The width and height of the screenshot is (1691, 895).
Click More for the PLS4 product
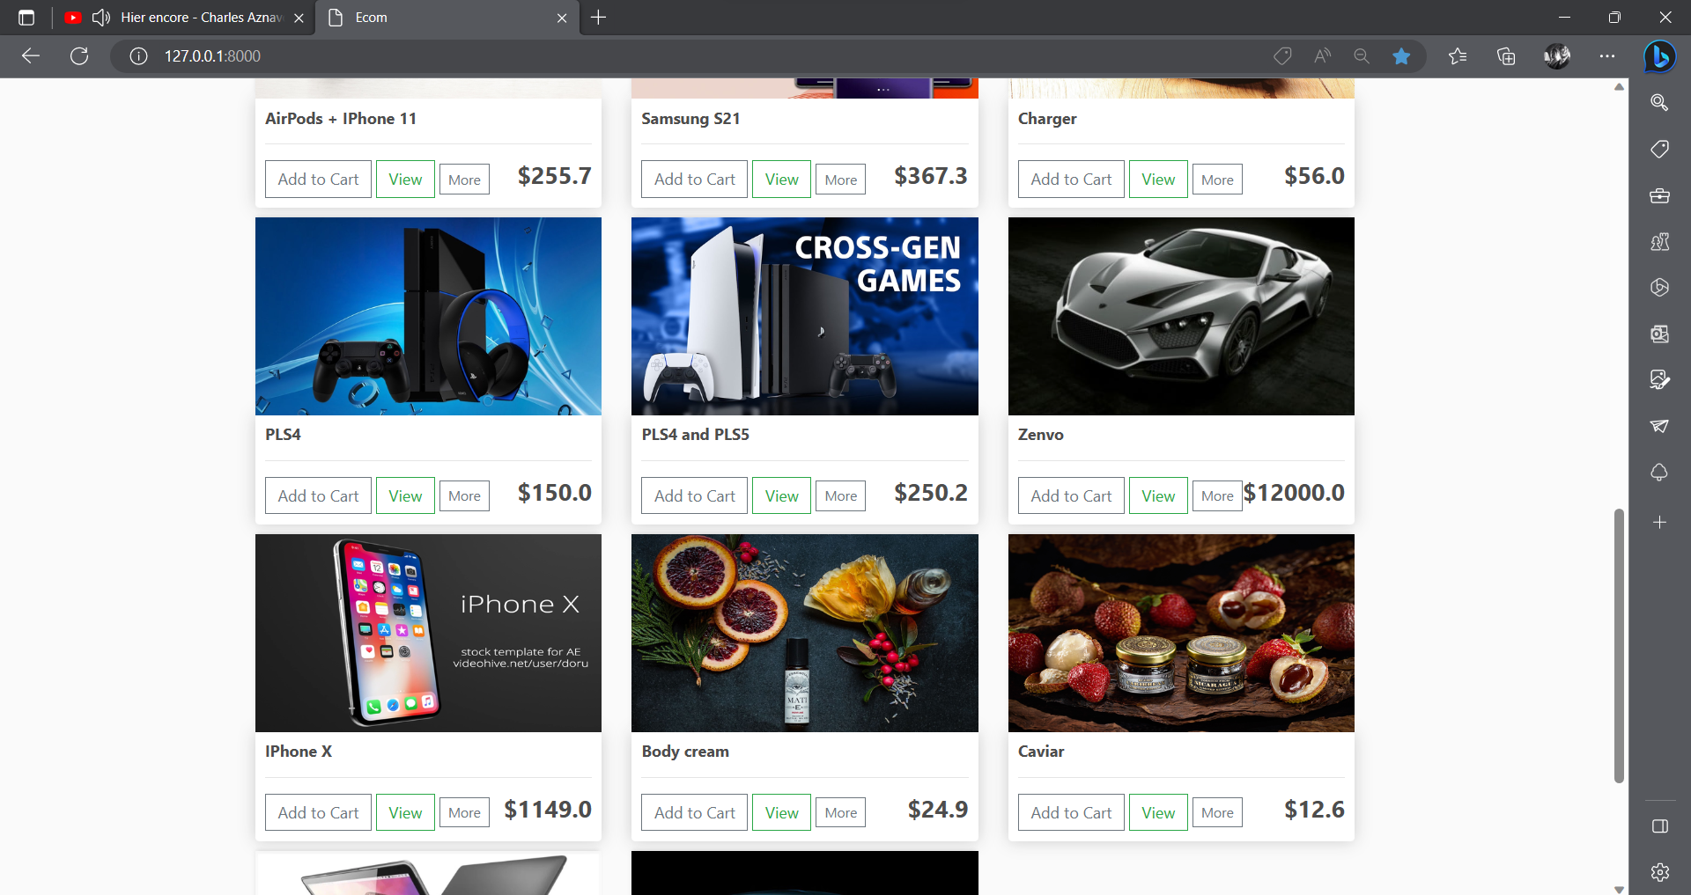click(464, 495)
